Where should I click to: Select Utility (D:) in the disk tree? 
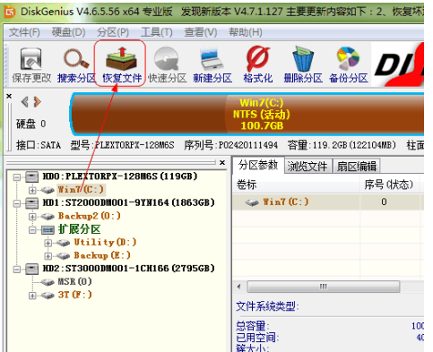[105, 242]
